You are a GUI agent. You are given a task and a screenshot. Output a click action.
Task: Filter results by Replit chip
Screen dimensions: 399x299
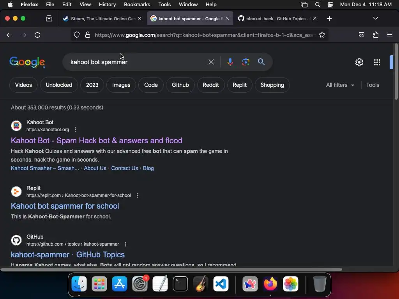click(240, 85)
